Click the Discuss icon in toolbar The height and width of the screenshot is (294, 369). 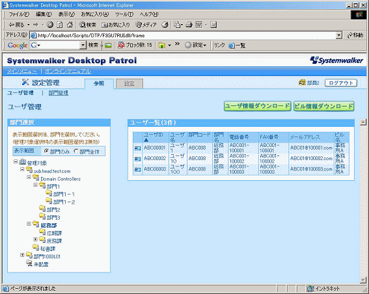[213, 25]
